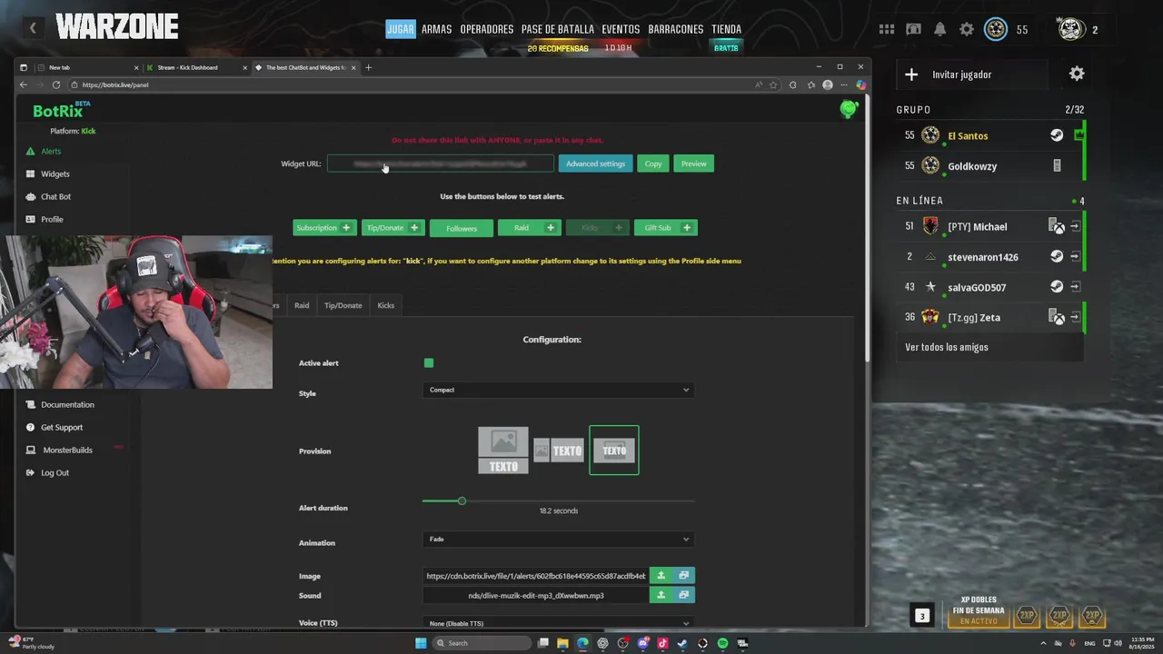Image resolution: width=1163 pixels, height=654 pixels.
Task: Click the Advanced settings button
Action: (595, 163)
